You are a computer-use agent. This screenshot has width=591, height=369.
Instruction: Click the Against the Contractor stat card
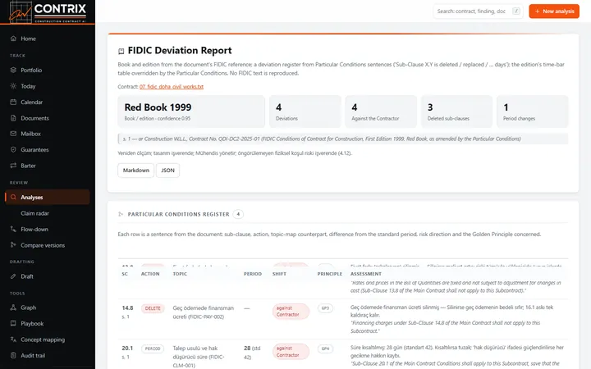[x=381, y=112]
